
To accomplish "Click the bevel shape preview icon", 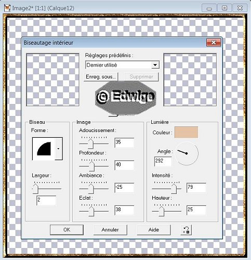I will coord(44,149).
